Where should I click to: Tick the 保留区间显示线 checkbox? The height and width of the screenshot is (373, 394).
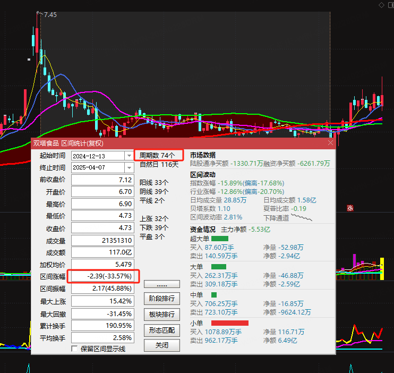[74, 349]
